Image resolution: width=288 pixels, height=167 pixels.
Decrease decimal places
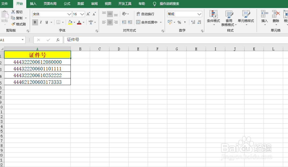[x=199, y=22]
